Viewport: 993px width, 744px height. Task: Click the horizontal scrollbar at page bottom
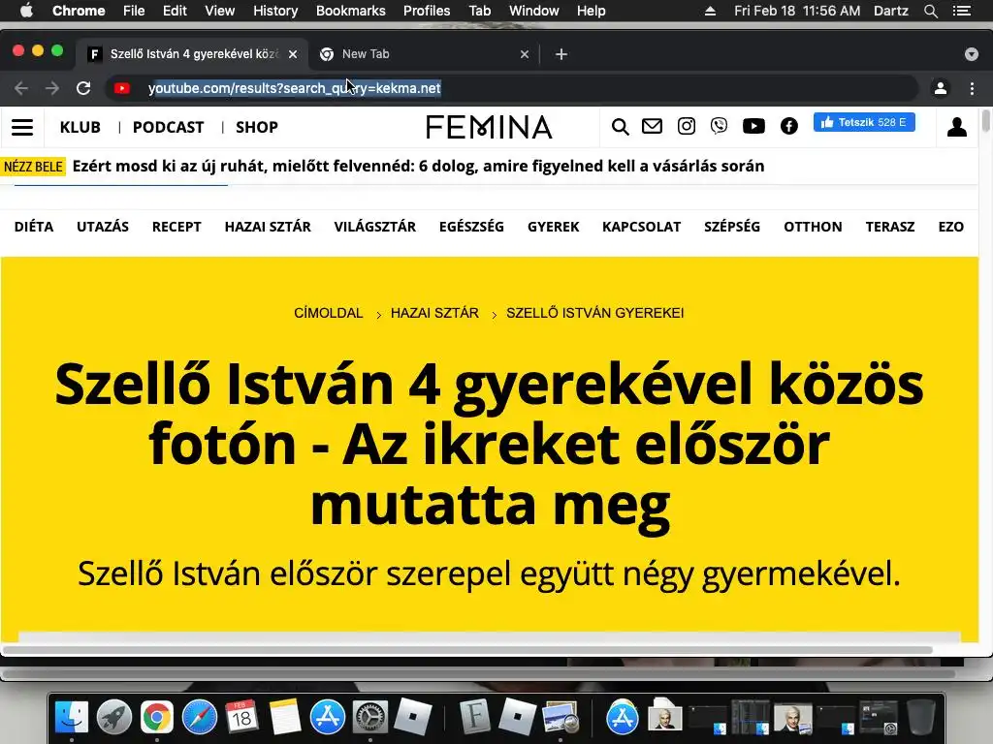coord(467,650)
